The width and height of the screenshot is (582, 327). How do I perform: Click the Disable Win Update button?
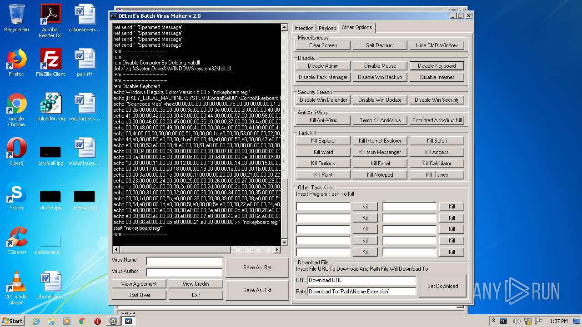point(380,100)
